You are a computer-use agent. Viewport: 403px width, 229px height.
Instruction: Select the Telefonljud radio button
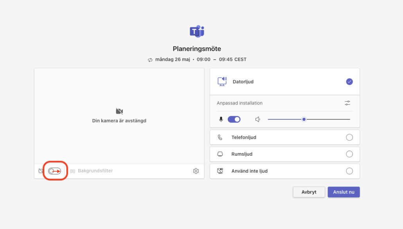point(349,137)
